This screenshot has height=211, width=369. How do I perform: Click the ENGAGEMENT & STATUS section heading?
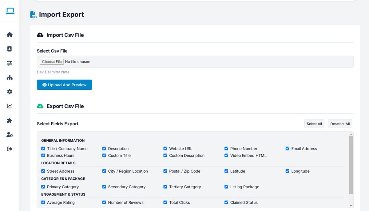[63, 194]
